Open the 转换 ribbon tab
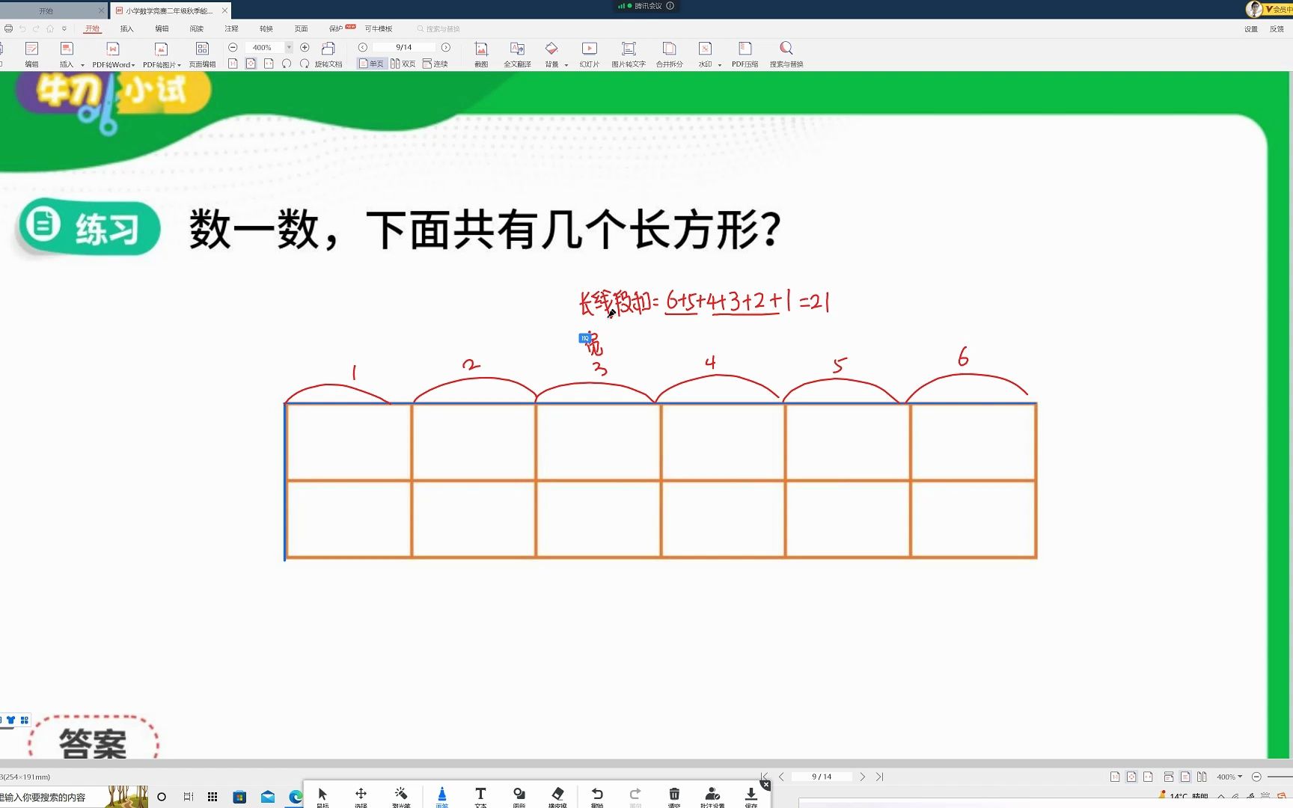Image resolution: width=1293 pixels, height=808 pixels. [264, 28]
